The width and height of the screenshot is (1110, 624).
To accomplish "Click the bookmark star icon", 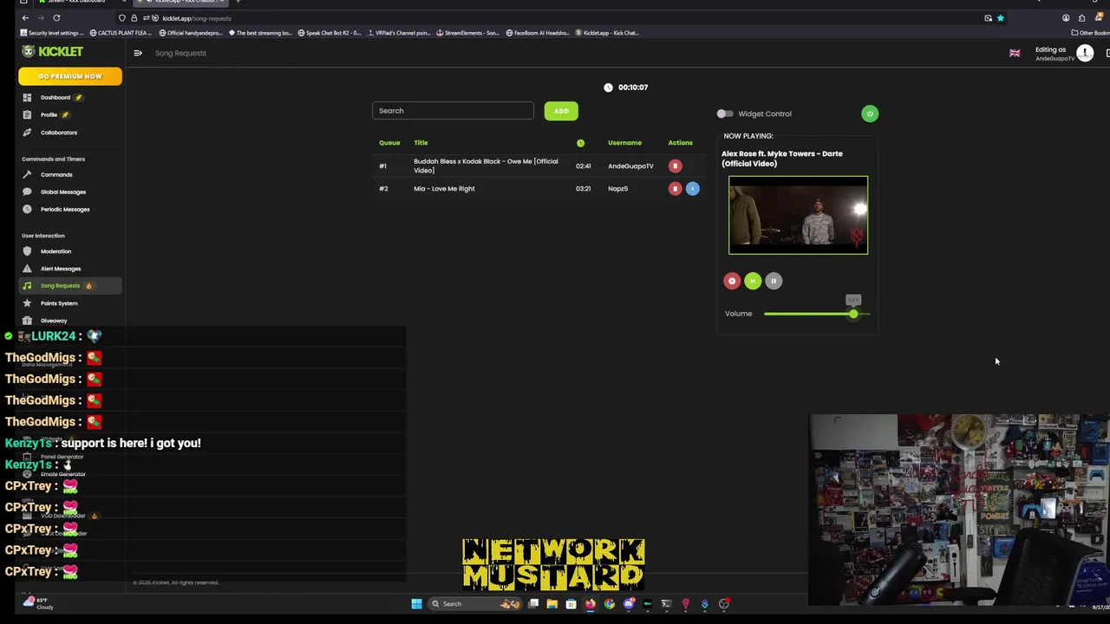I will 1001,17.
